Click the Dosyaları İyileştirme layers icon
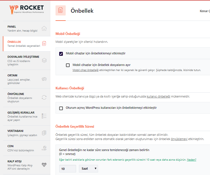The height and width of the screenshot is (175, 210). click(44, 61)
